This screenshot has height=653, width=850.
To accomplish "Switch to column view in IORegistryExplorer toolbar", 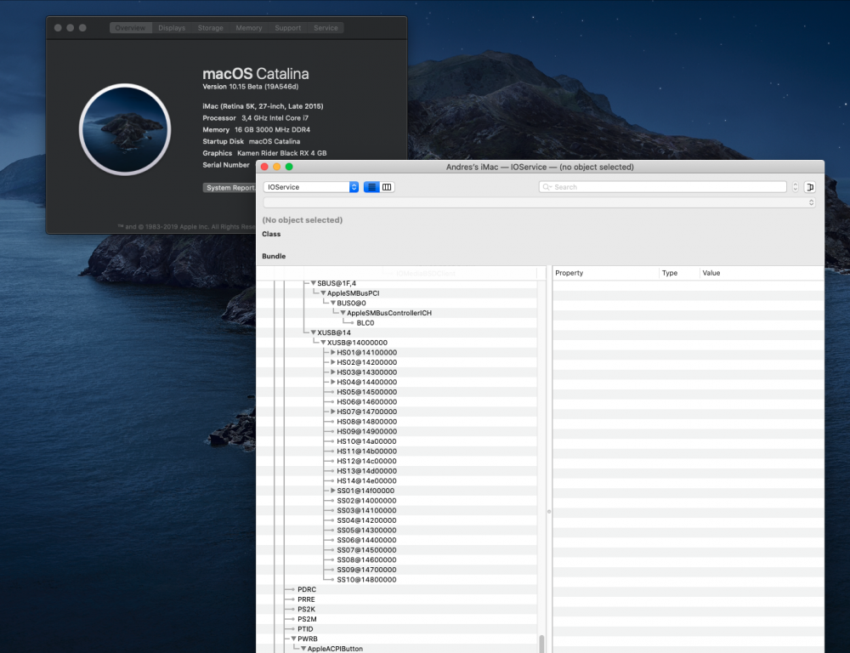I will pyautogui.click(x=387, y=187).
